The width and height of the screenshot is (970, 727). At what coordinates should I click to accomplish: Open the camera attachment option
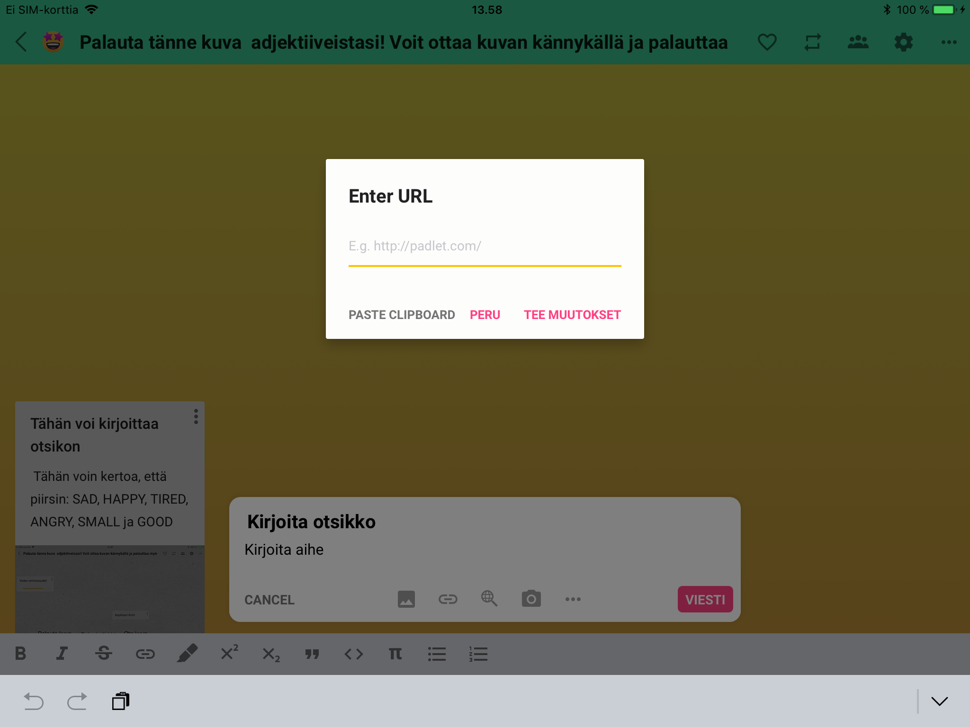[x=531, y=599]
